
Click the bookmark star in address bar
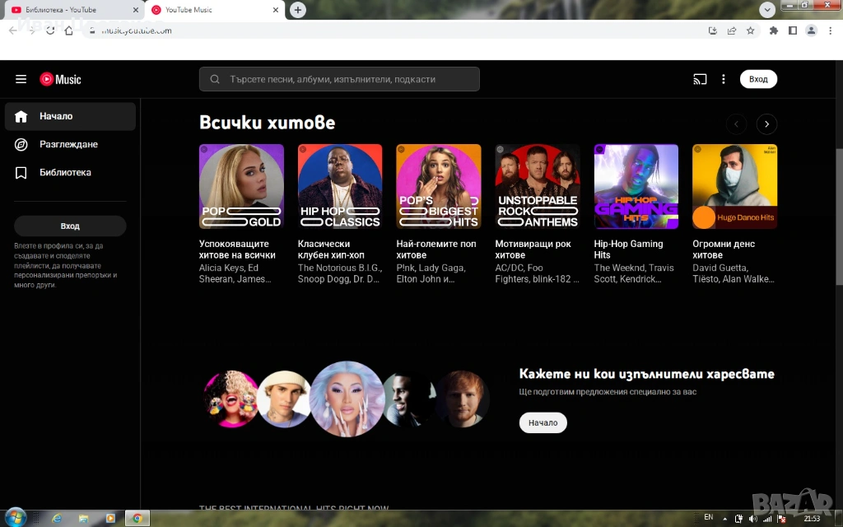pos(751,30)
